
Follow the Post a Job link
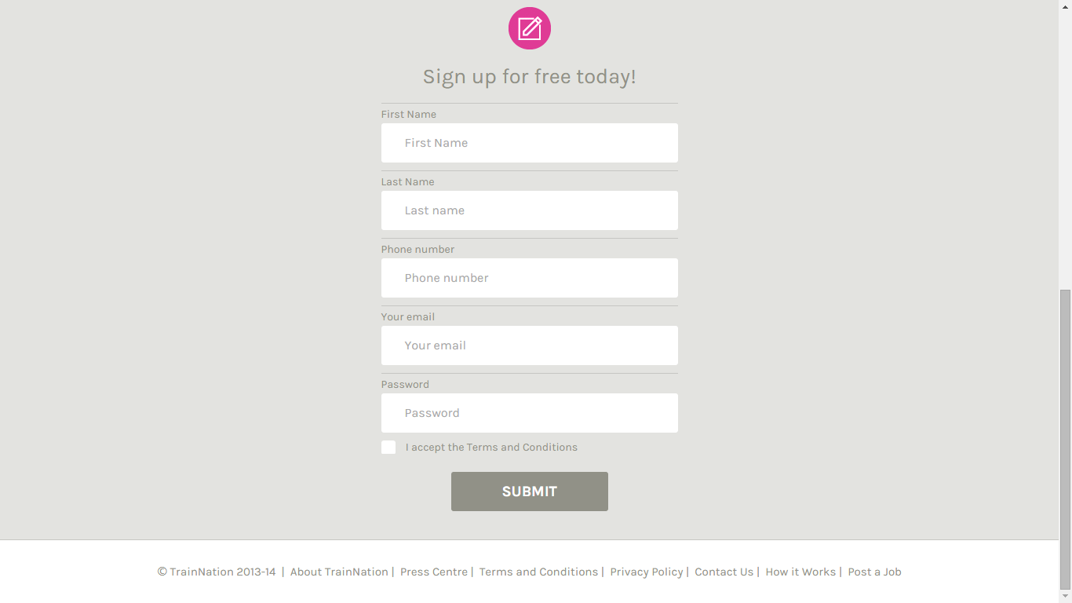click(x=874, y=572)
